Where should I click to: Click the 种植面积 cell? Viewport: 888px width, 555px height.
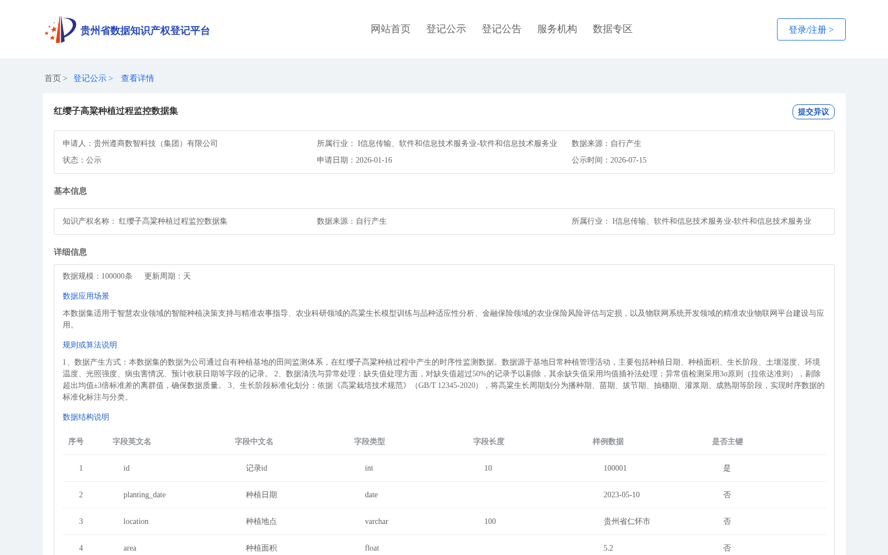[261, 548]
